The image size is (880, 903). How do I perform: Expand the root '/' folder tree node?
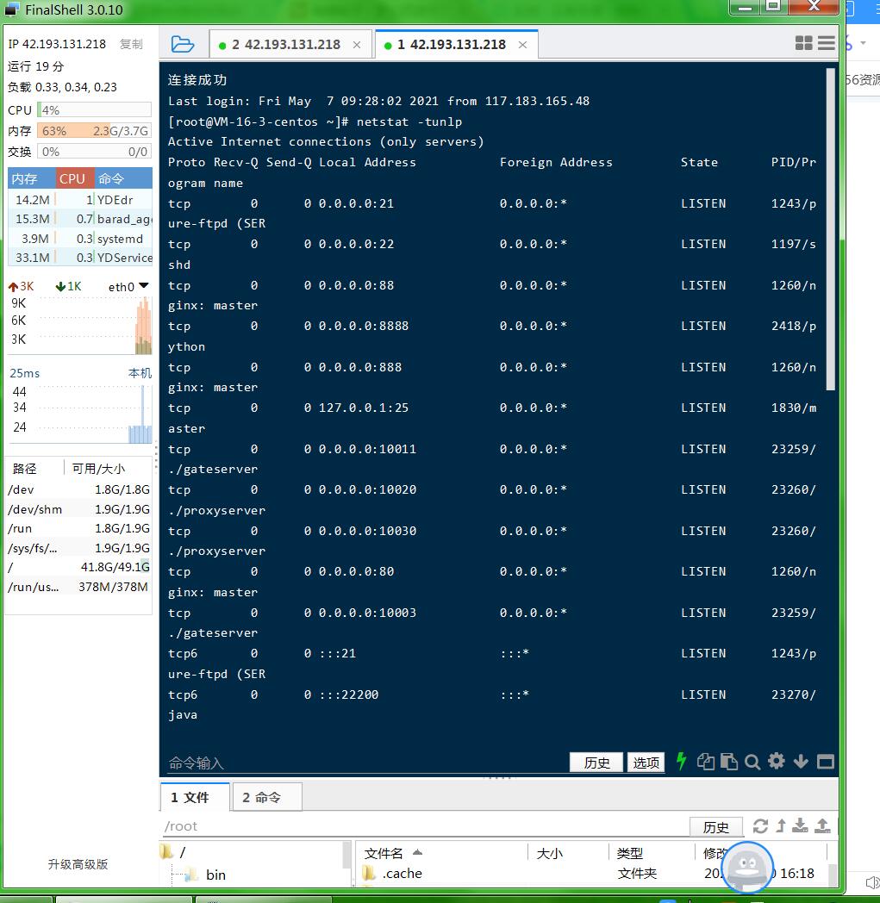pos(167,852)
